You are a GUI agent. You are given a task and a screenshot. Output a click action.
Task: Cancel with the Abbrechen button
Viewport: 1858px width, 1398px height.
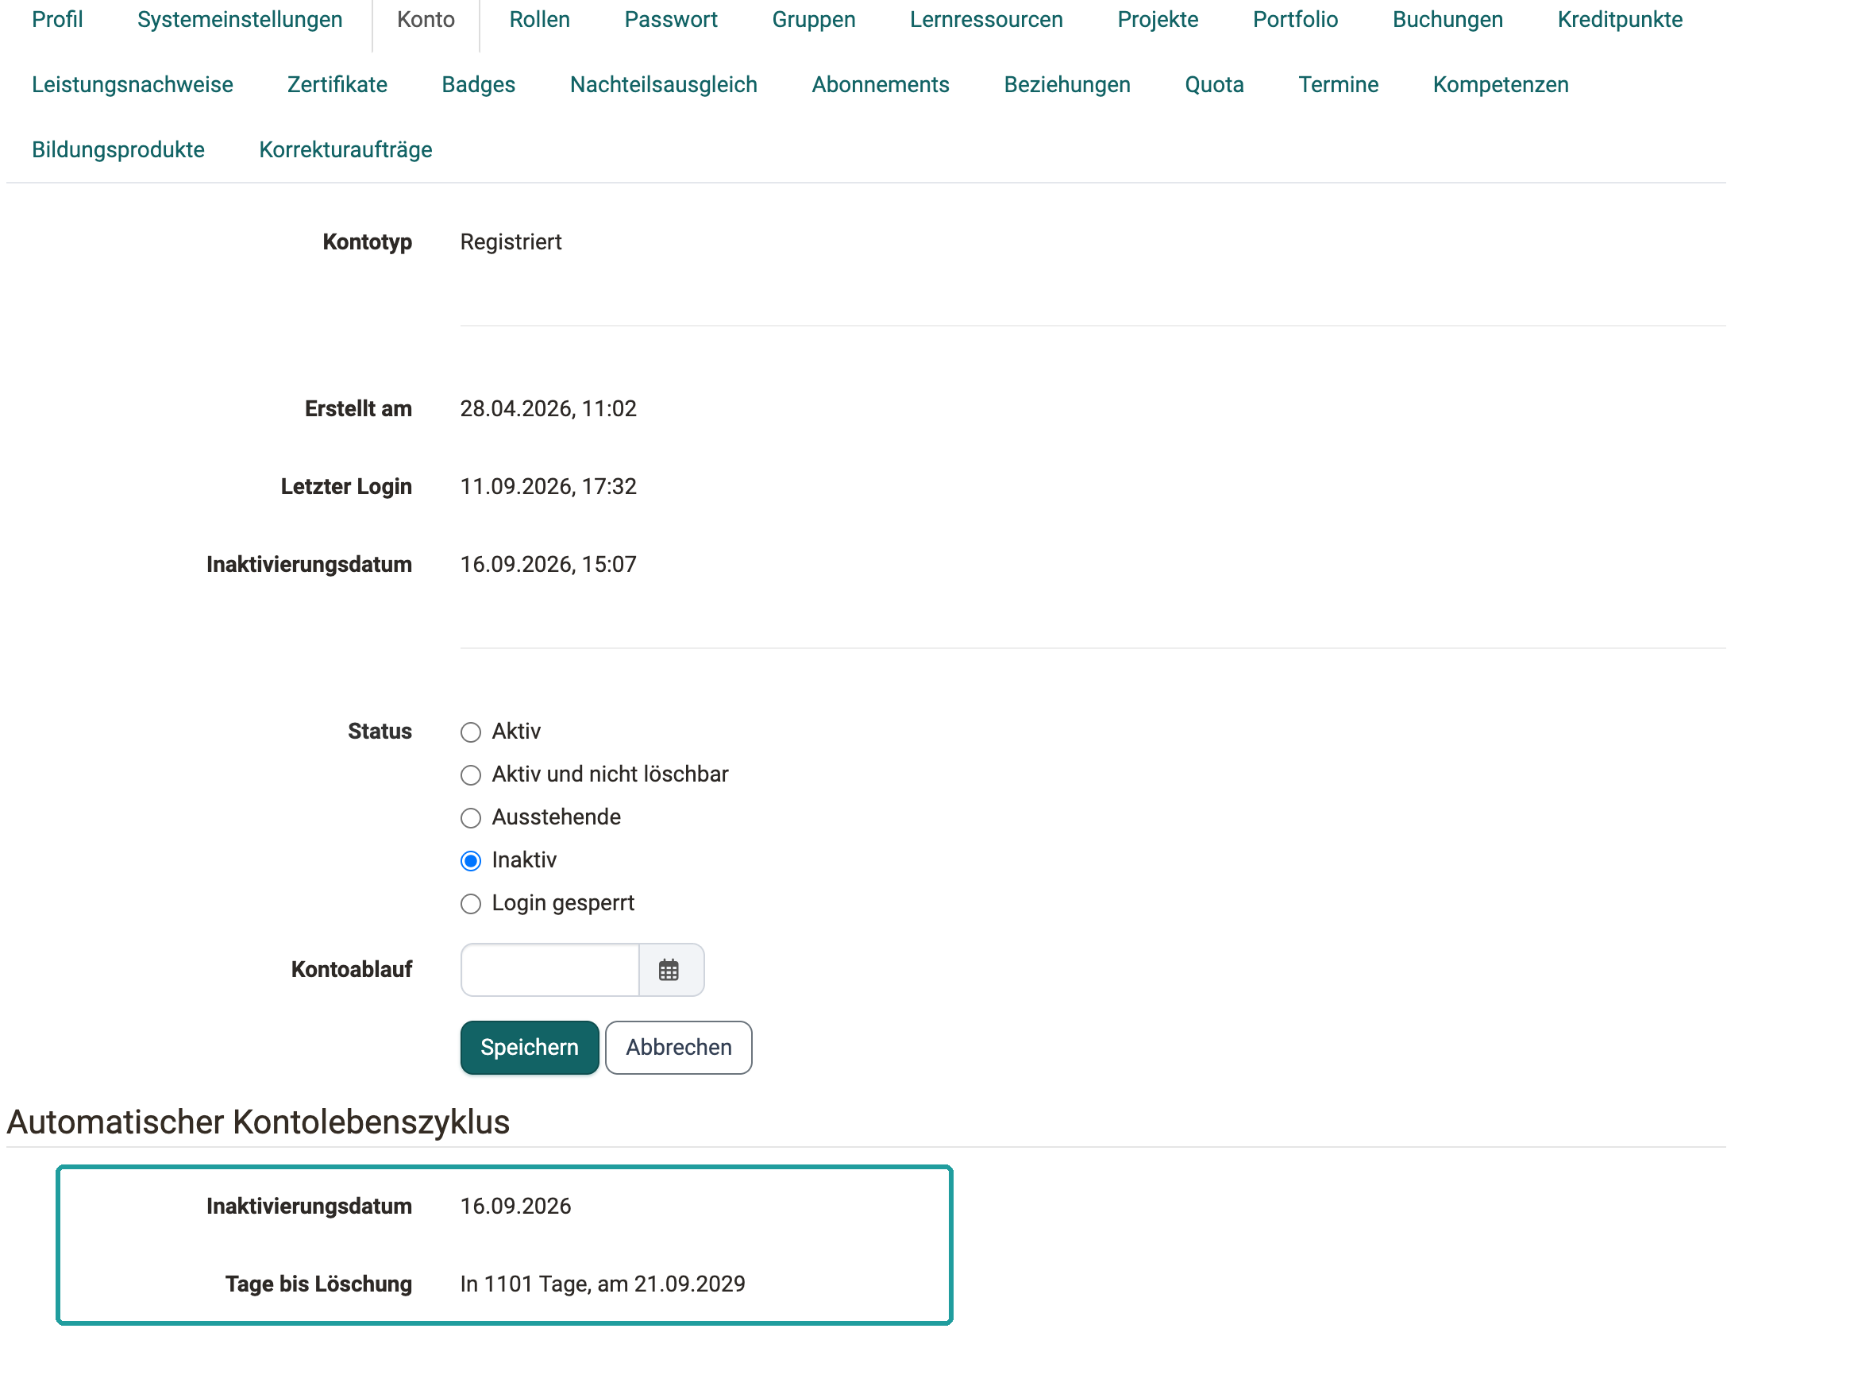[679, 1048]
